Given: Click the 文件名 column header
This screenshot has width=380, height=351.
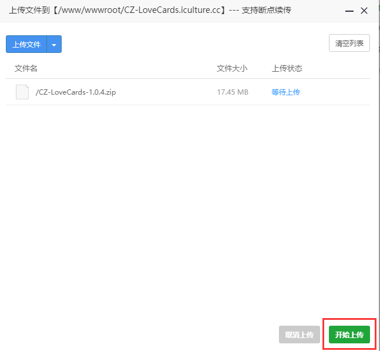Looking at the screenshot, I should pos(26,68).
